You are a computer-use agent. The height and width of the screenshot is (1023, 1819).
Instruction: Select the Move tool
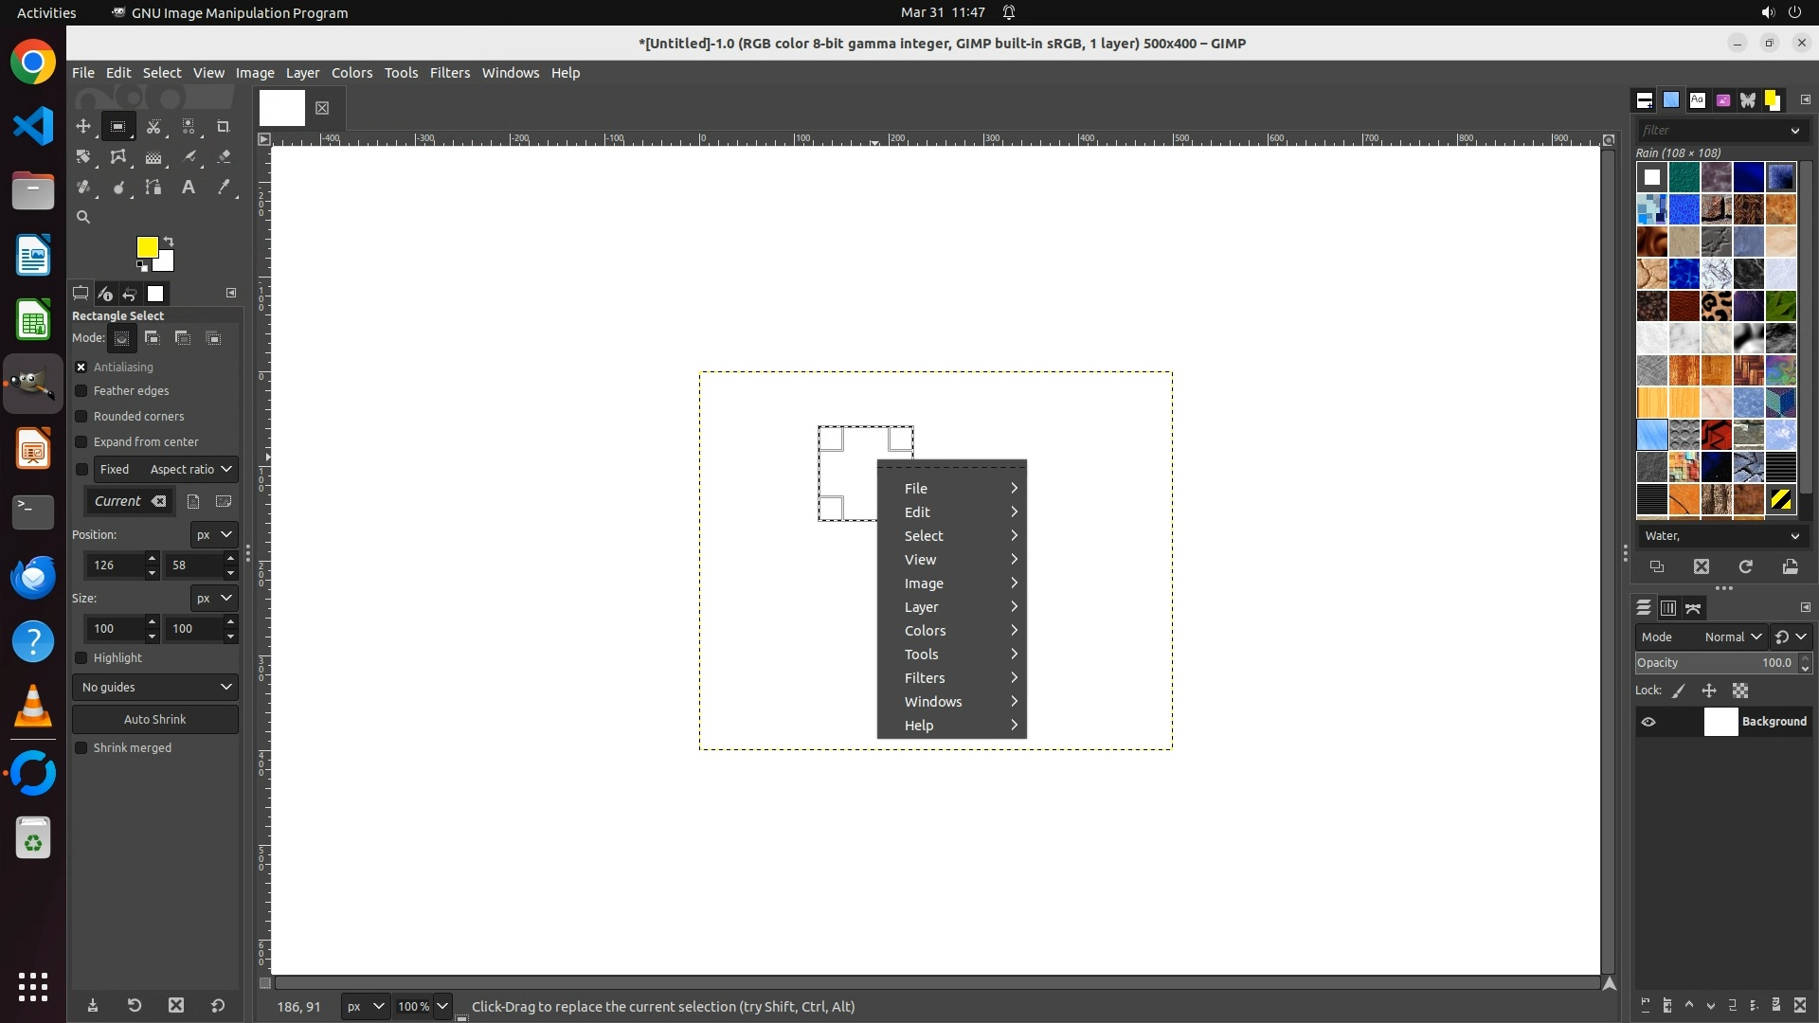83,126
